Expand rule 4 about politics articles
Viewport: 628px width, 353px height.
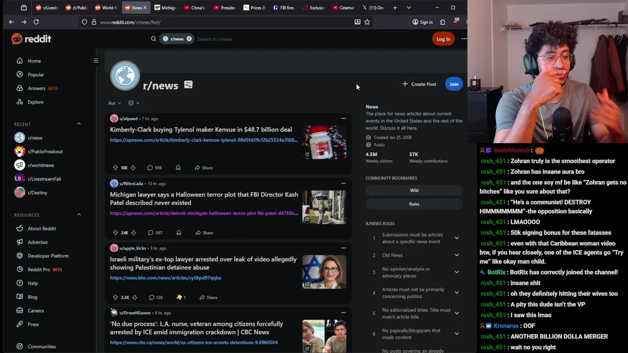(x=456, y=293)
